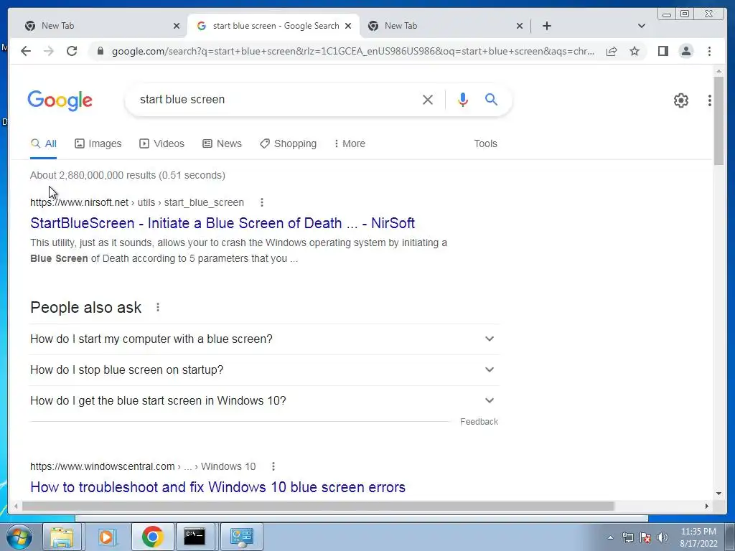The width and height of the screenshot is (735, 551).
Task: Open about-this-result menu for nirsoft.net
Action: click(261, 202)
